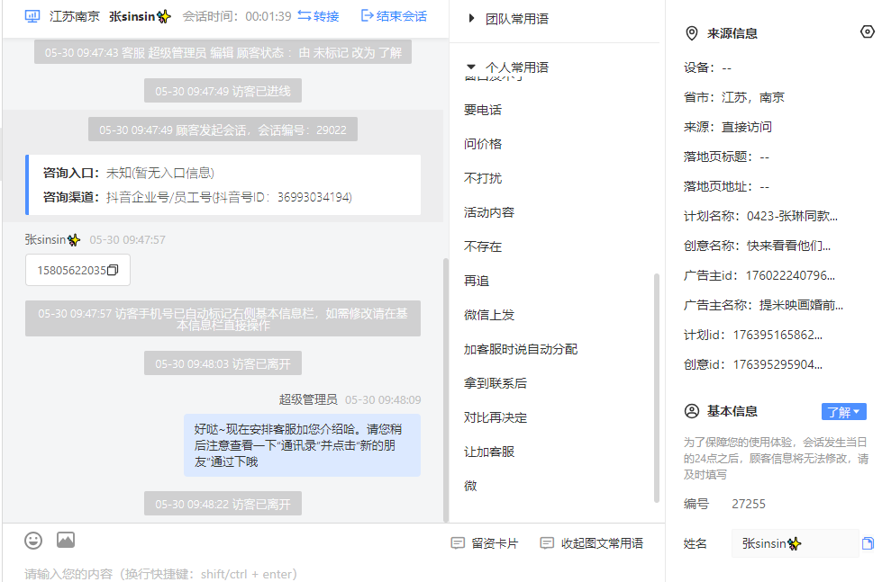Copy phone number 15805622035 with copy icon

(113, 270)
